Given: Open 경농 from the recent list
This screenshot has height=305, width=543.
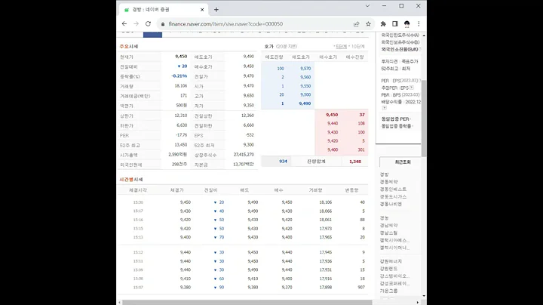Looking at the screenshot, I should click(385, 218).
